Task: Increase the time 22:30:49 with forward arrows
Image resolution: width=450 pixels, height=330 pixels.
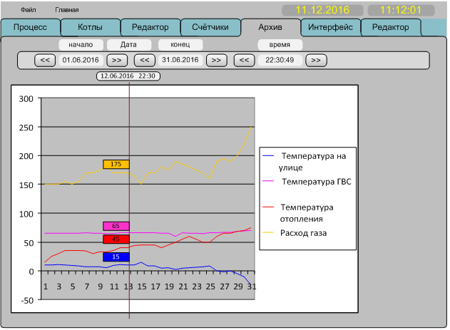Action: tap(316, 60)
